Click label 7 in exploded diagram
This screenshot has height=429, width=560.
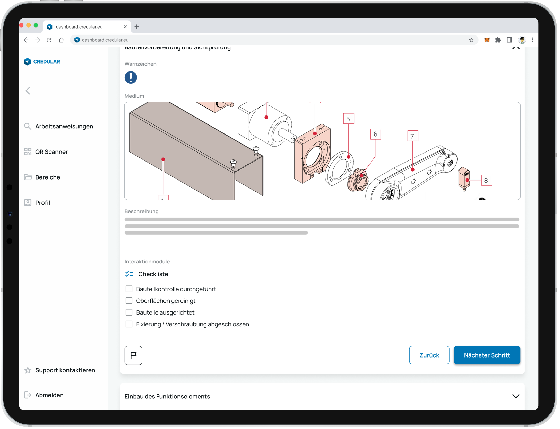(x=412, y=136)
